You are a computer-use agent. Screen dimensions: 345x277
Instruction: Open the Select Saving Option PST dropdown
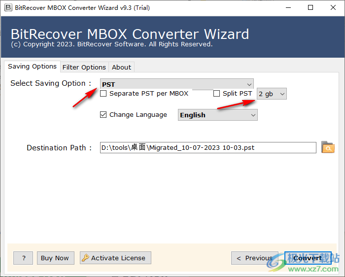pos(176,84)
